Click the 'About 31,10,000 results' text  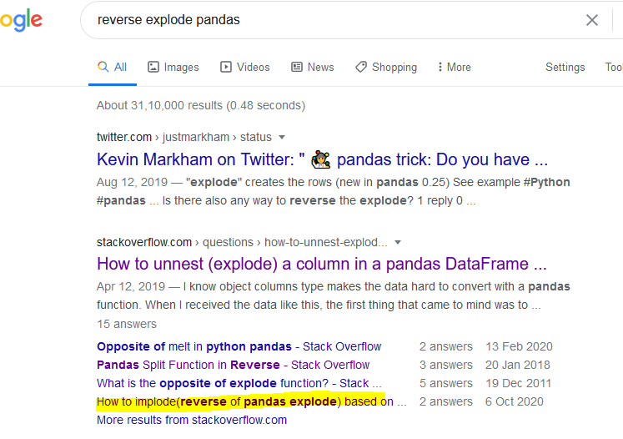pyautogui.click(x=201, y=105)
